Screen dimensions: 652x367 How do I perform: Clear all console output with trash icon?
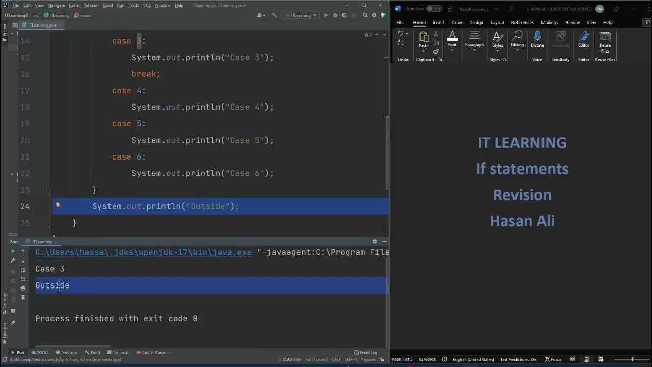tap(23, 297)
